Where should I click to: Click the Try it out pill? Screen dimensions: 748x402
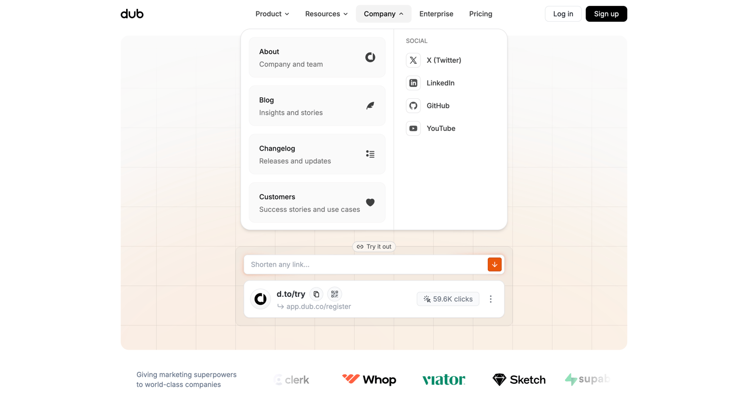[x=374, y=246]
